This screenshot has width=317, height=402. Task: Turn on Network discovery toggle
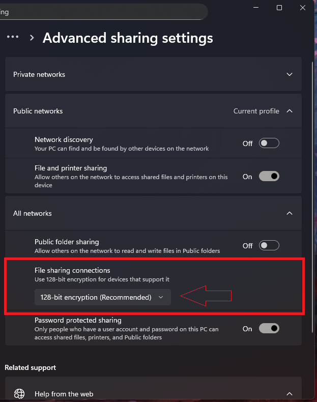269,143
